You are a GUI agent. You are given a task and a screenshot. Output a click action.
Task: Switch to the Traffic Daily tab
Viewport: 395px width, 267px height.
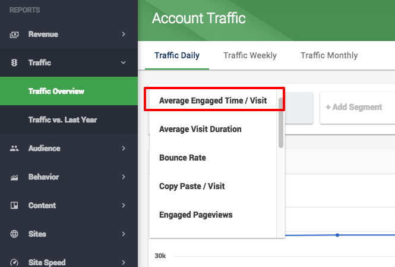coord(177,55)
